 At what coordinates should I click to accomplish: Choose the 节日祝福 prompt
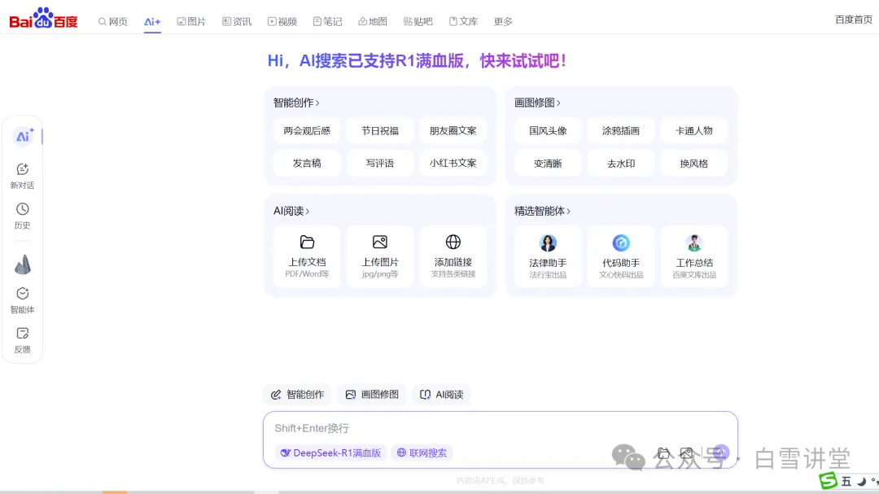pyautogui.click(x=380, y=131)
